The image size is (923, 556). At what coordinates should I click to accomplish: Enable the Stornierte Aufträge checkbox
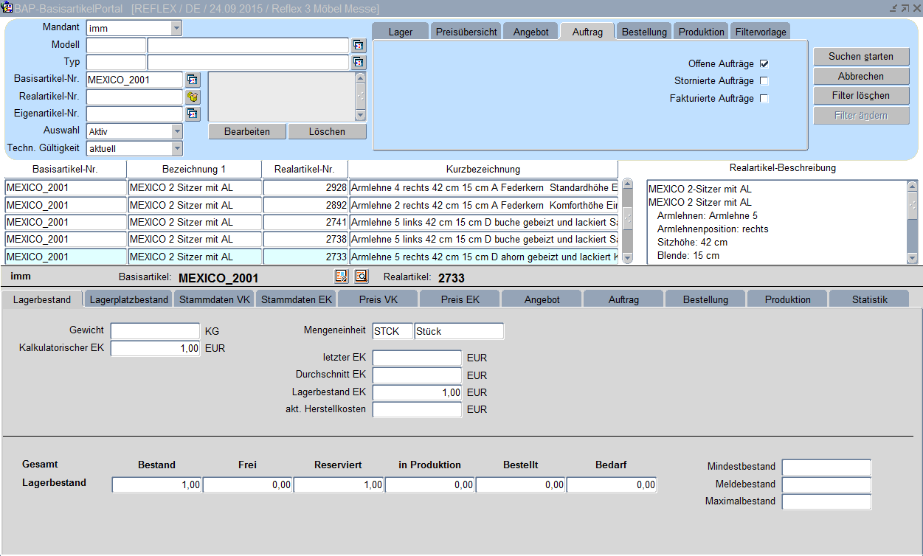(x=764, y=81)
